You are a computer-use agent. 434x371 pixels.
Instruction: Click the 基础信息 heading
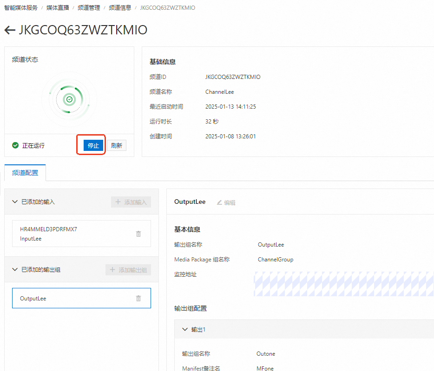[x=163, y=62]
